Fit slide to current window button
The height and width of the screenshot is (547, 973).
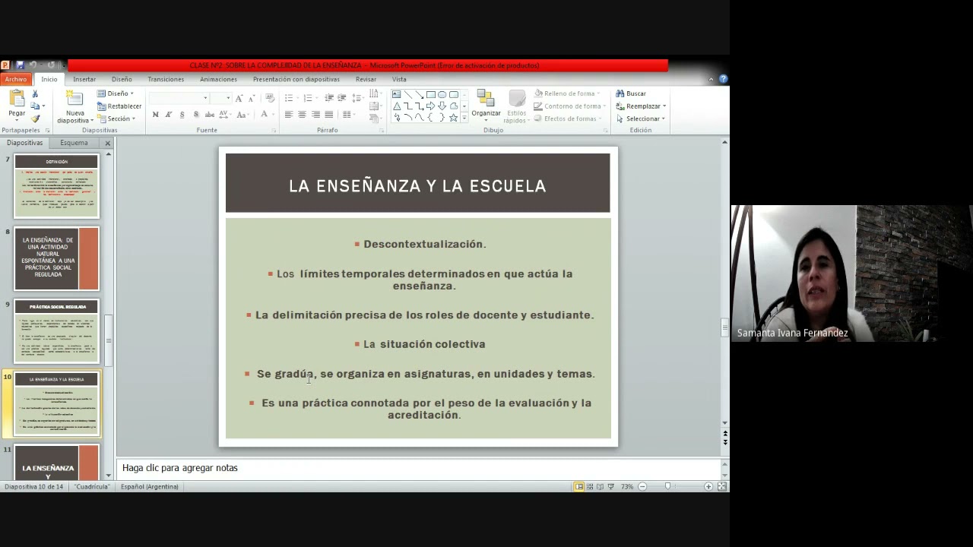click(x=722, y=486)
